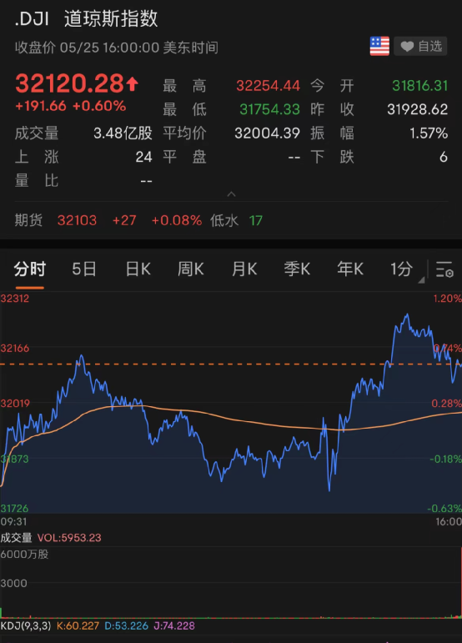Tap average price 32004.39

(268, 133)
